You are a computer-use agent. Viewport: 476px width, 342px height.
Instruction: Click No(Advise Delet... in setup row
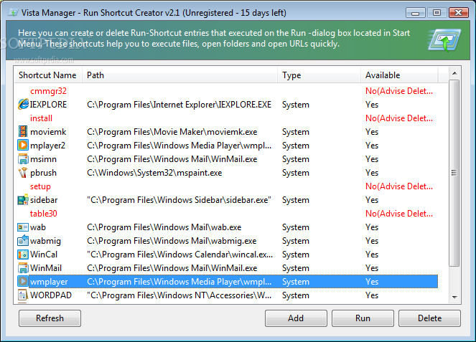pyautogui.click(x=399, y=186)
